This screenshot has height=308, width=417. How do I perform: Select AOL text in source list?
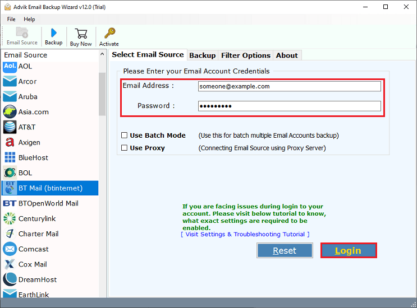click(x=25, y=66)
